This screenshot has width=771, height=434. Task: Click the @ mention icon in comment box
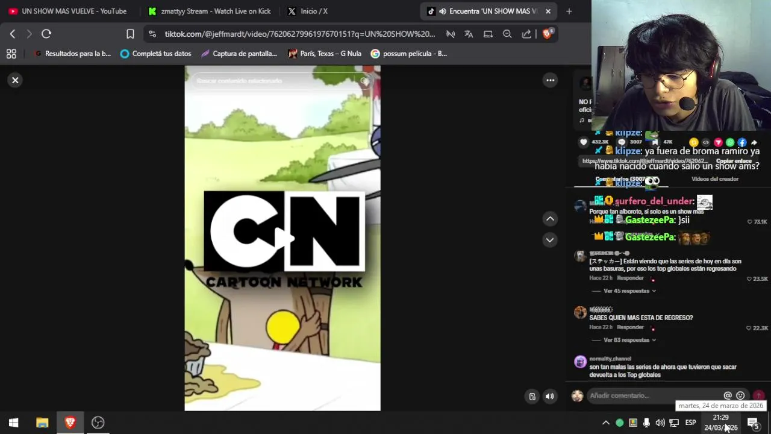(728, 395)
